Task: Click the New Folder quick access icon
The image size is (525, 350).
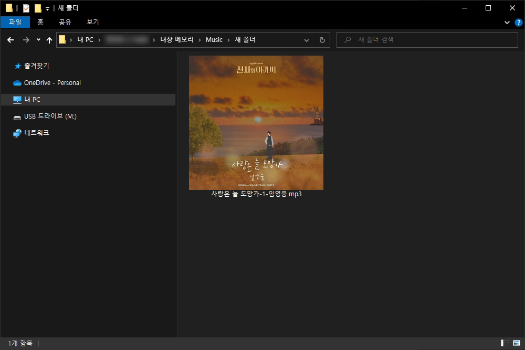Action: pyautogui.click(x=38, y=8)
